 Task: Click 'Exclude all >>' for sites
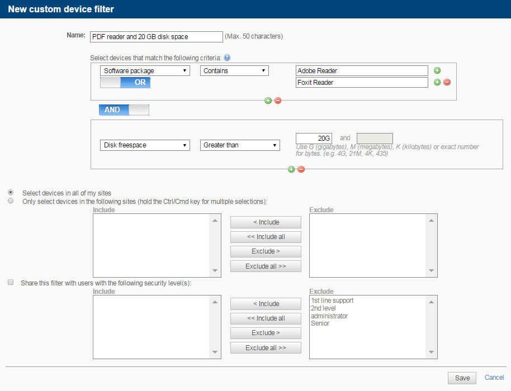(x=266, y=266)
